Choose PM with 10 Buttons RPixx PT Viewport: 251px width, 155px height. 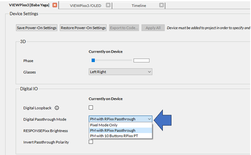point(120,136)
